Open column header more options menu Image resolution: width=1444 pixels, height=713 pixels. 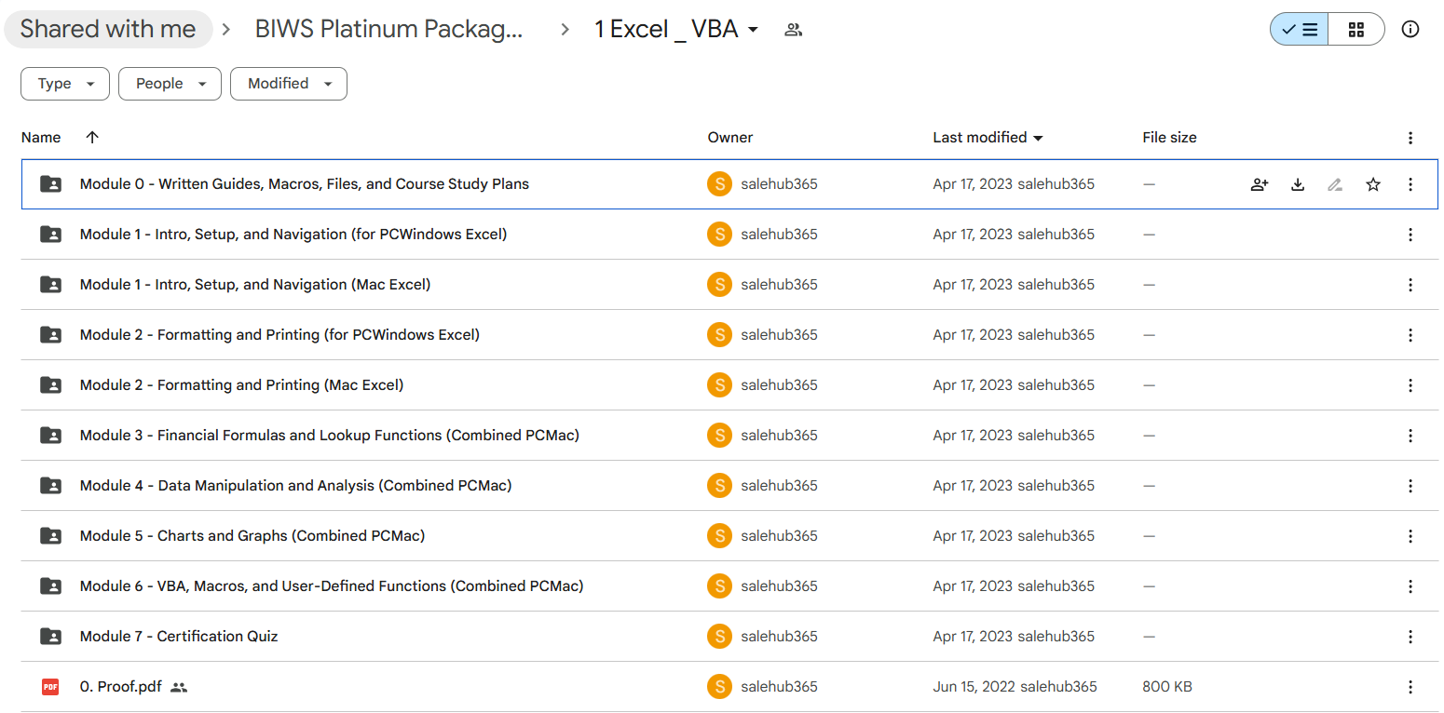click(1410, 138)
